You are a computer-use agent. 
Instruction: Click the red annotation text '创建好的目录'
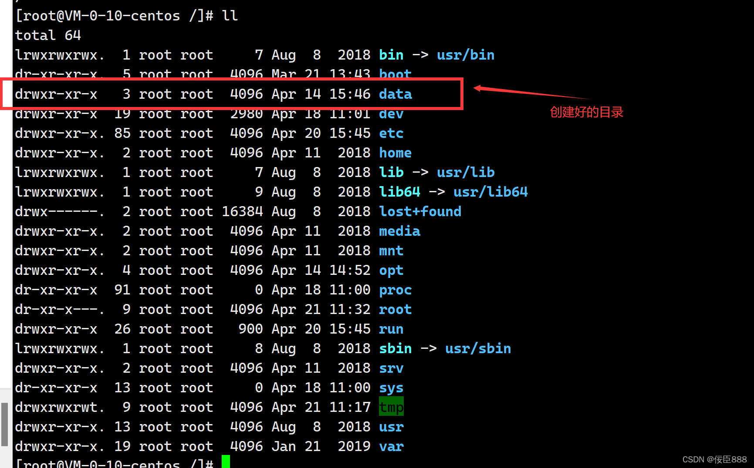point(586,112)
